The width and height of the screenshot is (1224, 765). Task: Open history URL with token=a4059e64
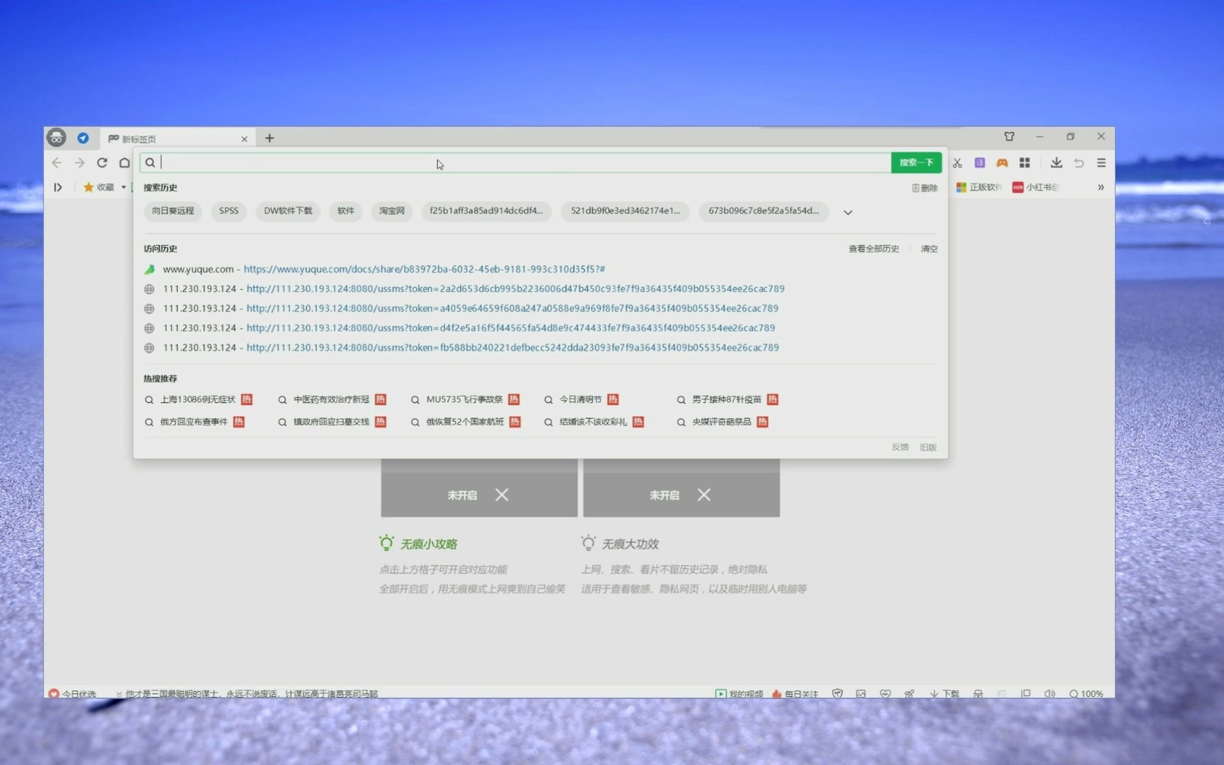(461, 309)
